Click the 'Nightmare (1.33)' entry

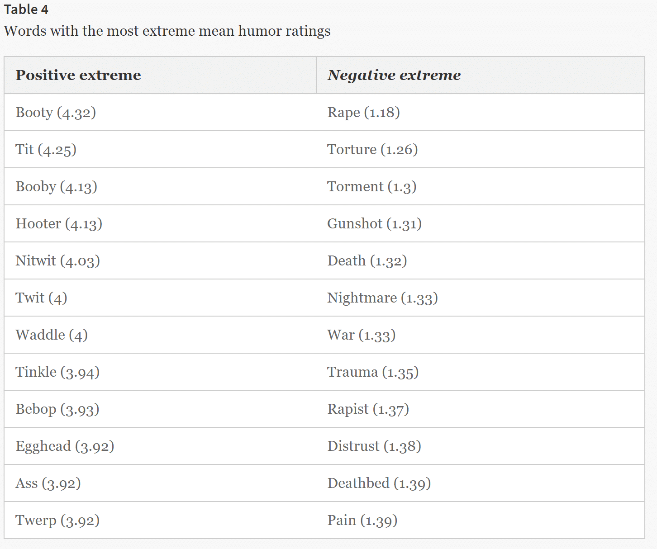click(382, 298)
